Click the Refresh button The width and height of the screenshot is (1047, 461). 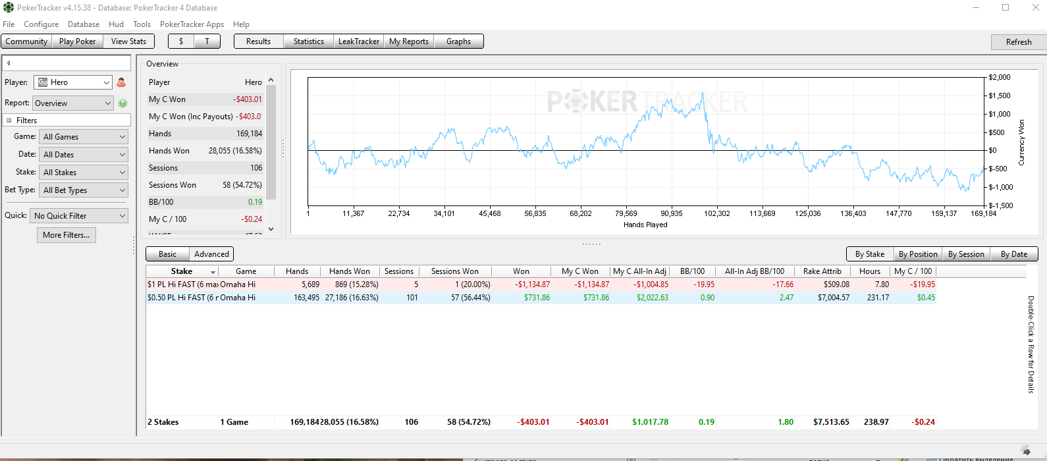click(x=1019, y=42)
